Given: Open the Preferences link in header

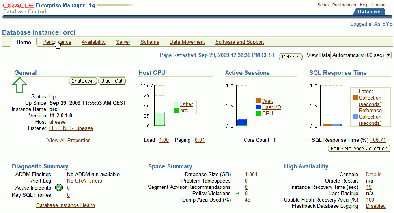Looking at the screenshot, I should (x=344, y=5).
